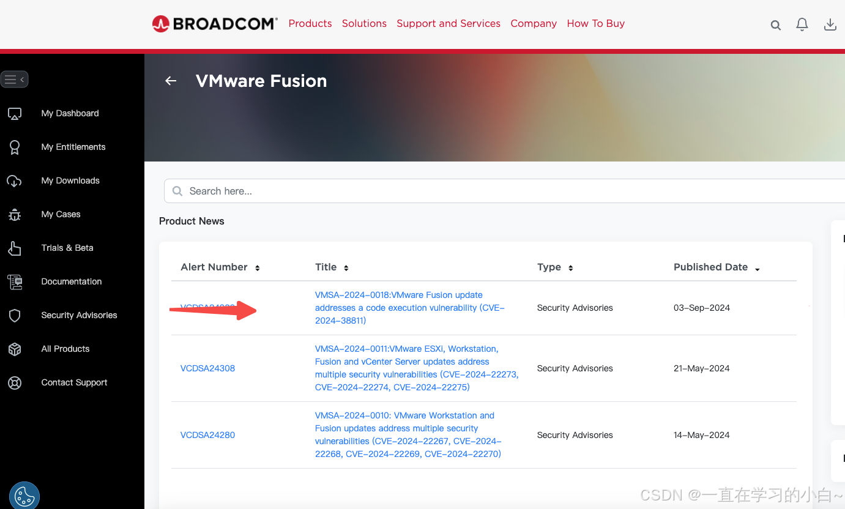Open All Products from sidebar

click(65, 349)
